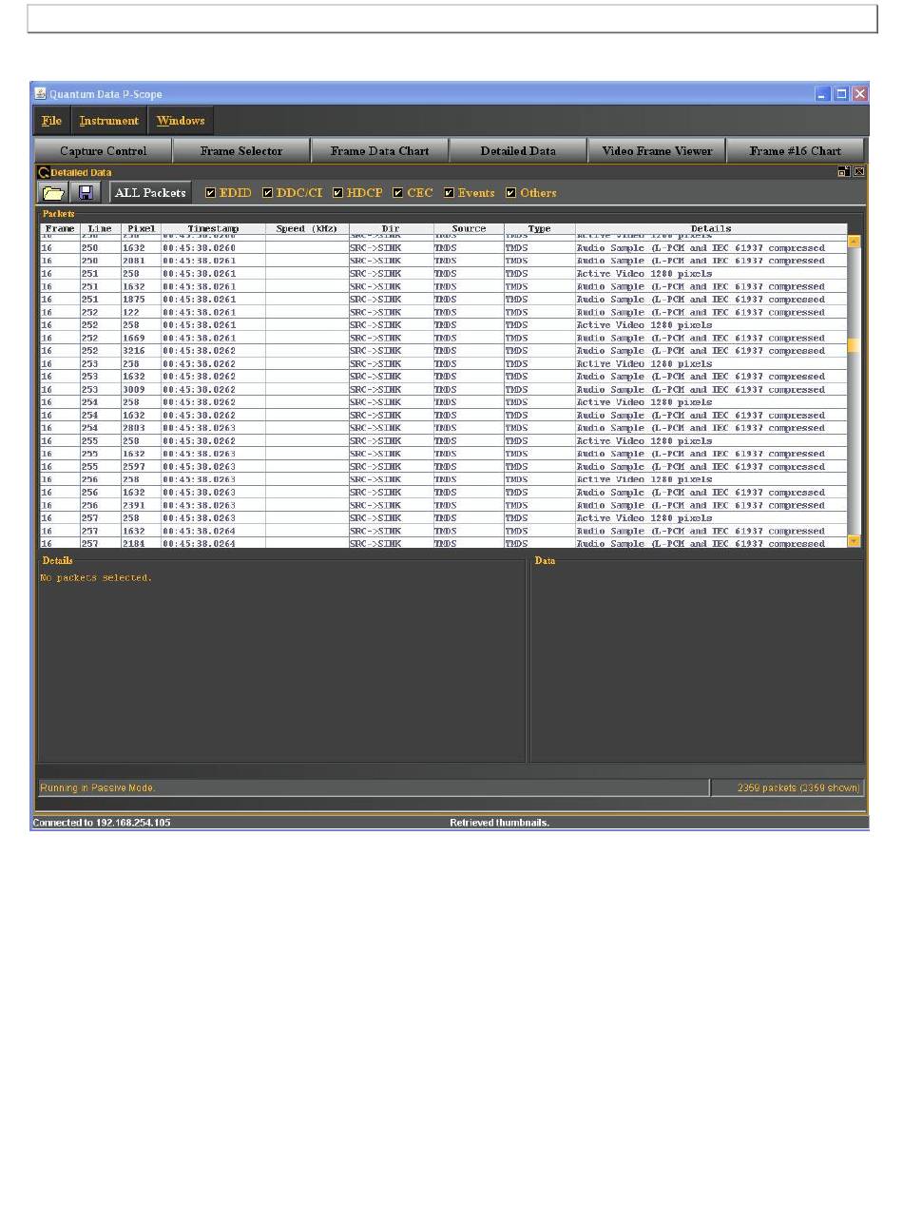This screenshot has height=1205, width=903.
Task: Click the ALL Packets button
Action: point(150,192)
